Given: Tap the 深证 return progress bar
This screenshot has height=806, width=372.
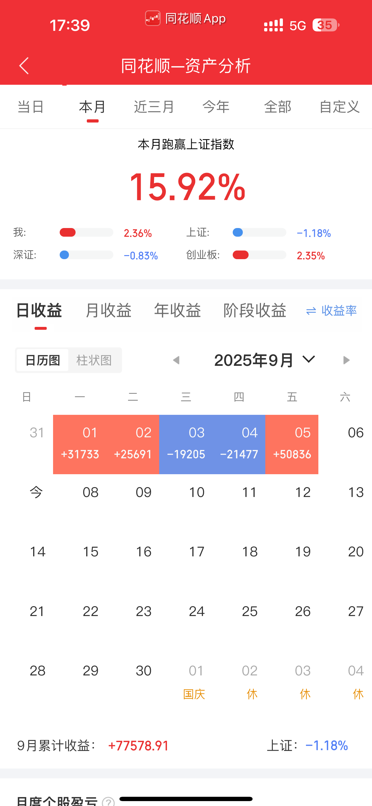Looking at the screenshot, I should pos(87,255).
